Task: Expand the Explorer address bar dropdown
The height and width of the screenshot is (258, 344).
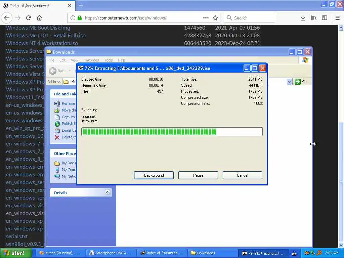Action: 289,82
